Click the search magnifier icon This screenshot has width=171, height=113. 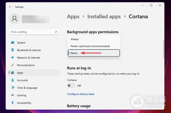[x=56, y=32]
